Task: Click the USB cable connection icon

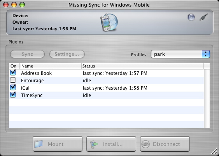Action: [204, 17]
